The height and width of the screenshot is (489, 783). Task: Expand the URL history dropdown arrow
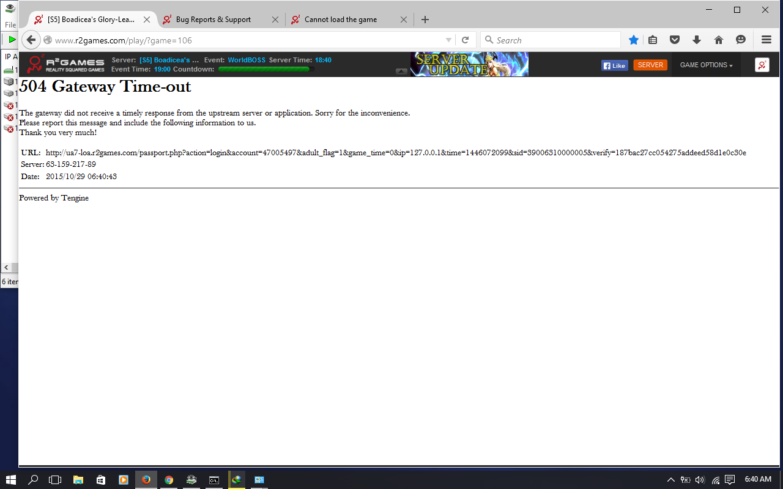(x=448, y=40)
